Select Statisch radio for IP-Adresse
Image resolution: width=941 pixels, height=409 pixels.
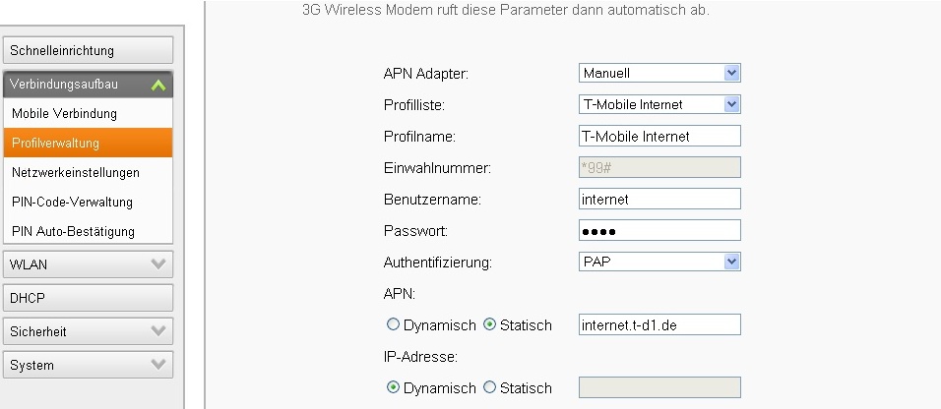click(x=491, y=388)
